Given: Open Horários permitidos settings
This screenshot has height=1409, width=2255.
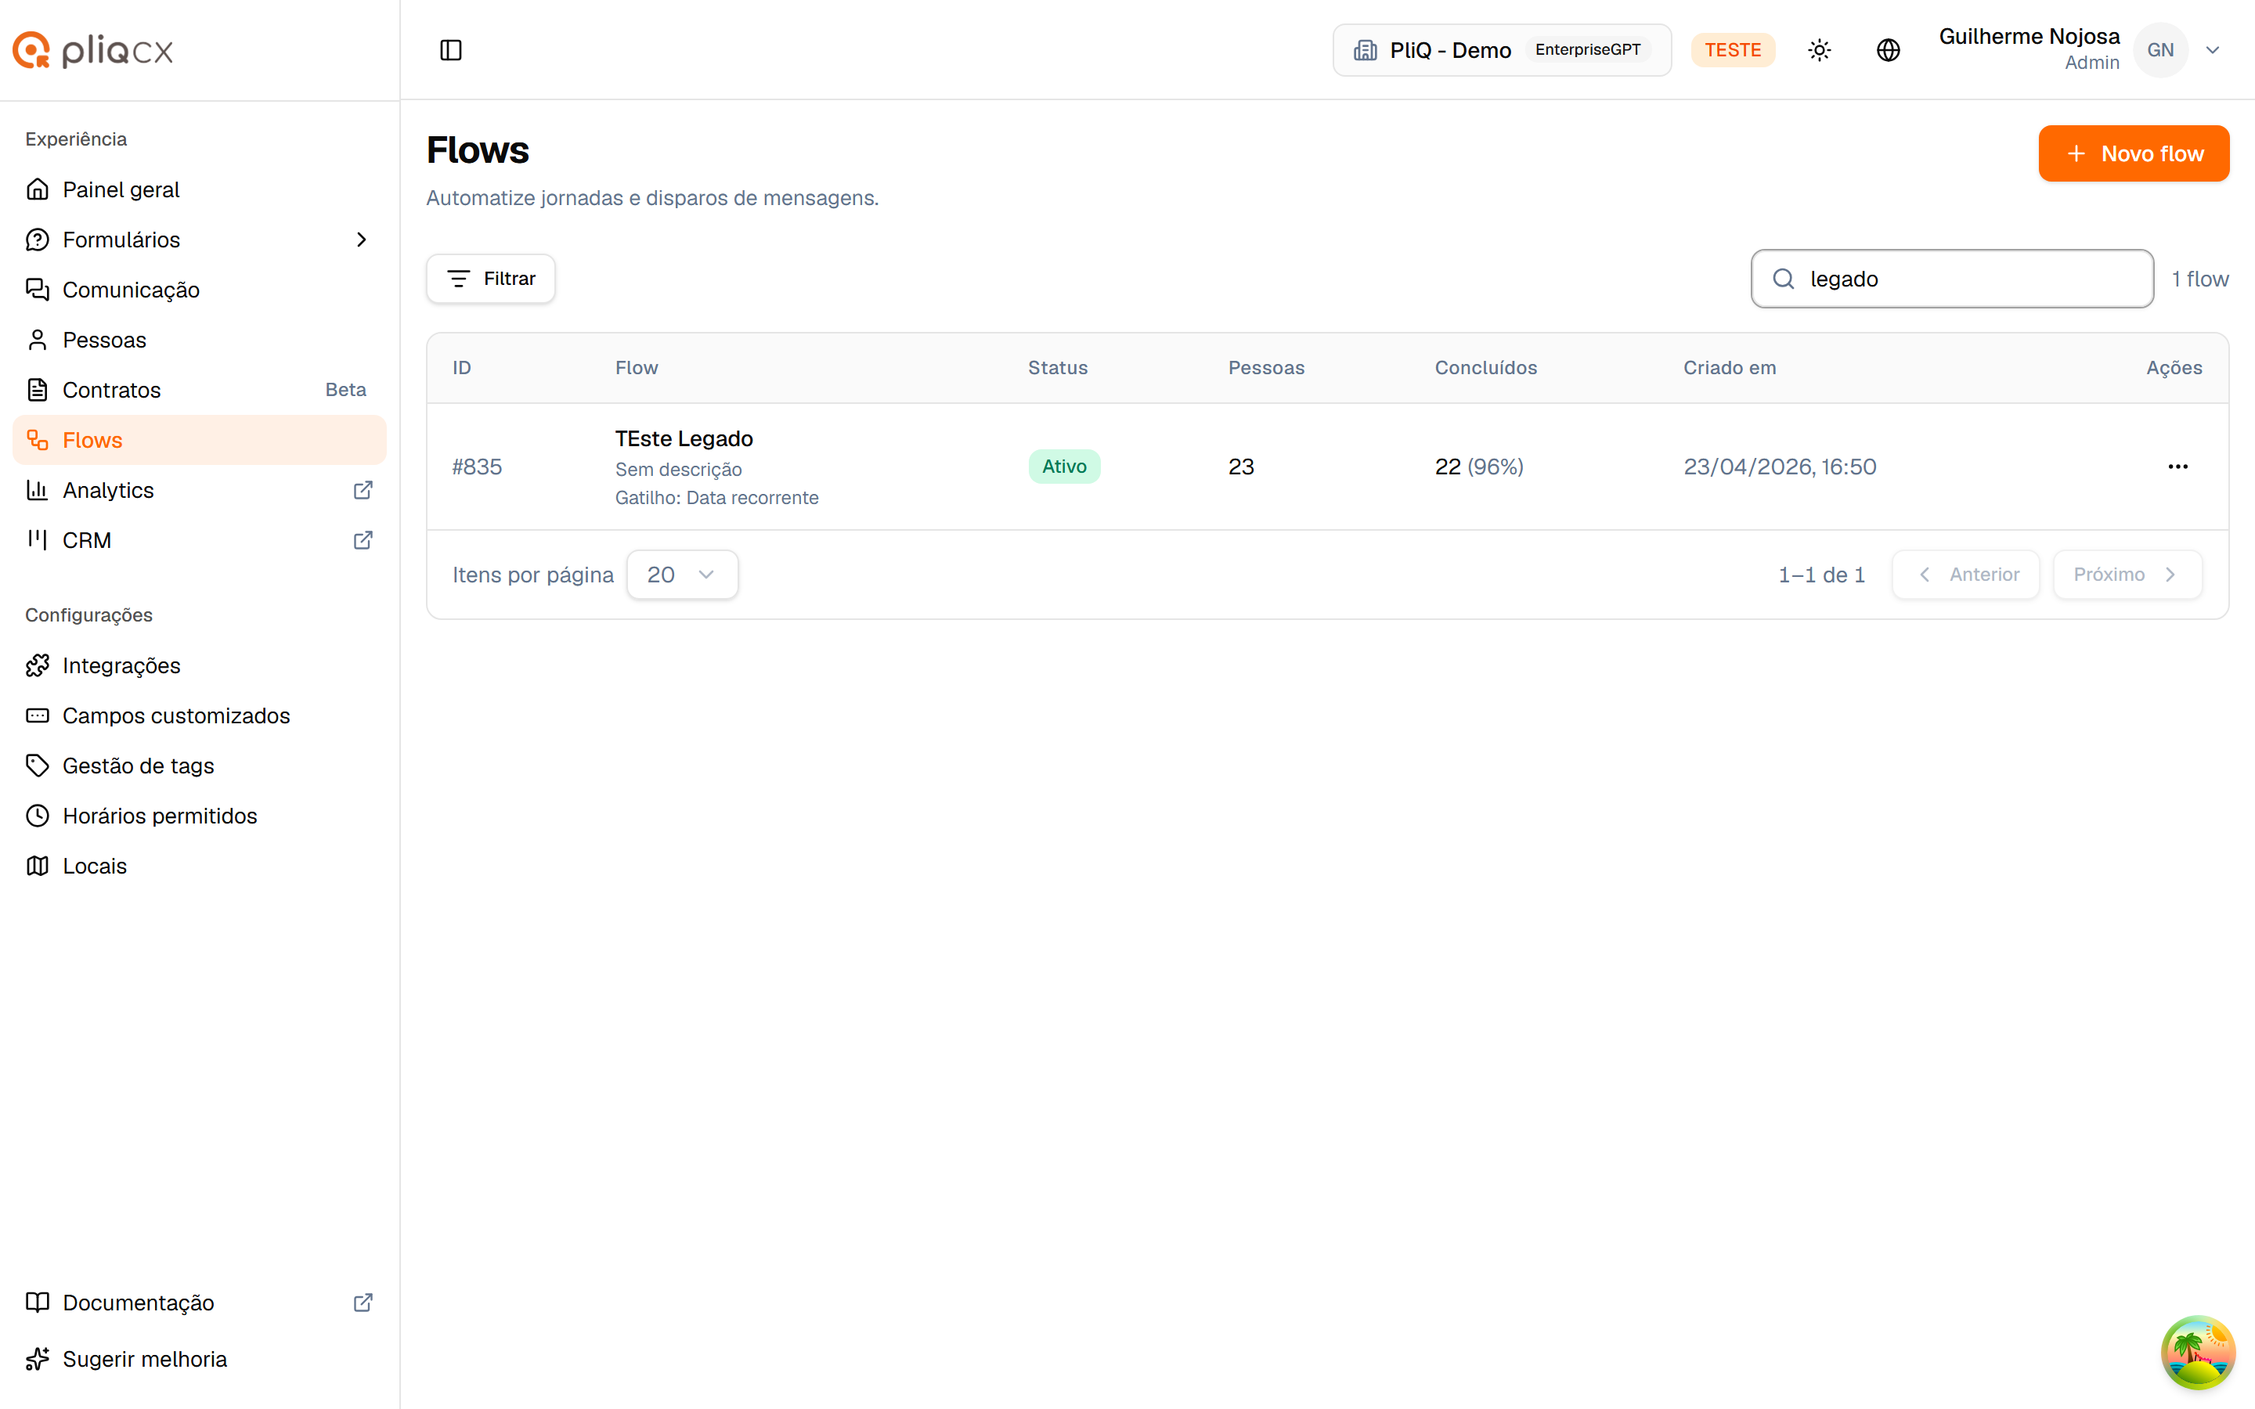Looking at the screenshot, I should click(x=200, y=816).
